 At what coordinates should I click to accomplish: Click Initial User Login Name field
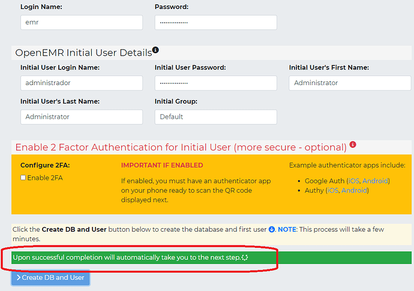click(x=82, y=83)
